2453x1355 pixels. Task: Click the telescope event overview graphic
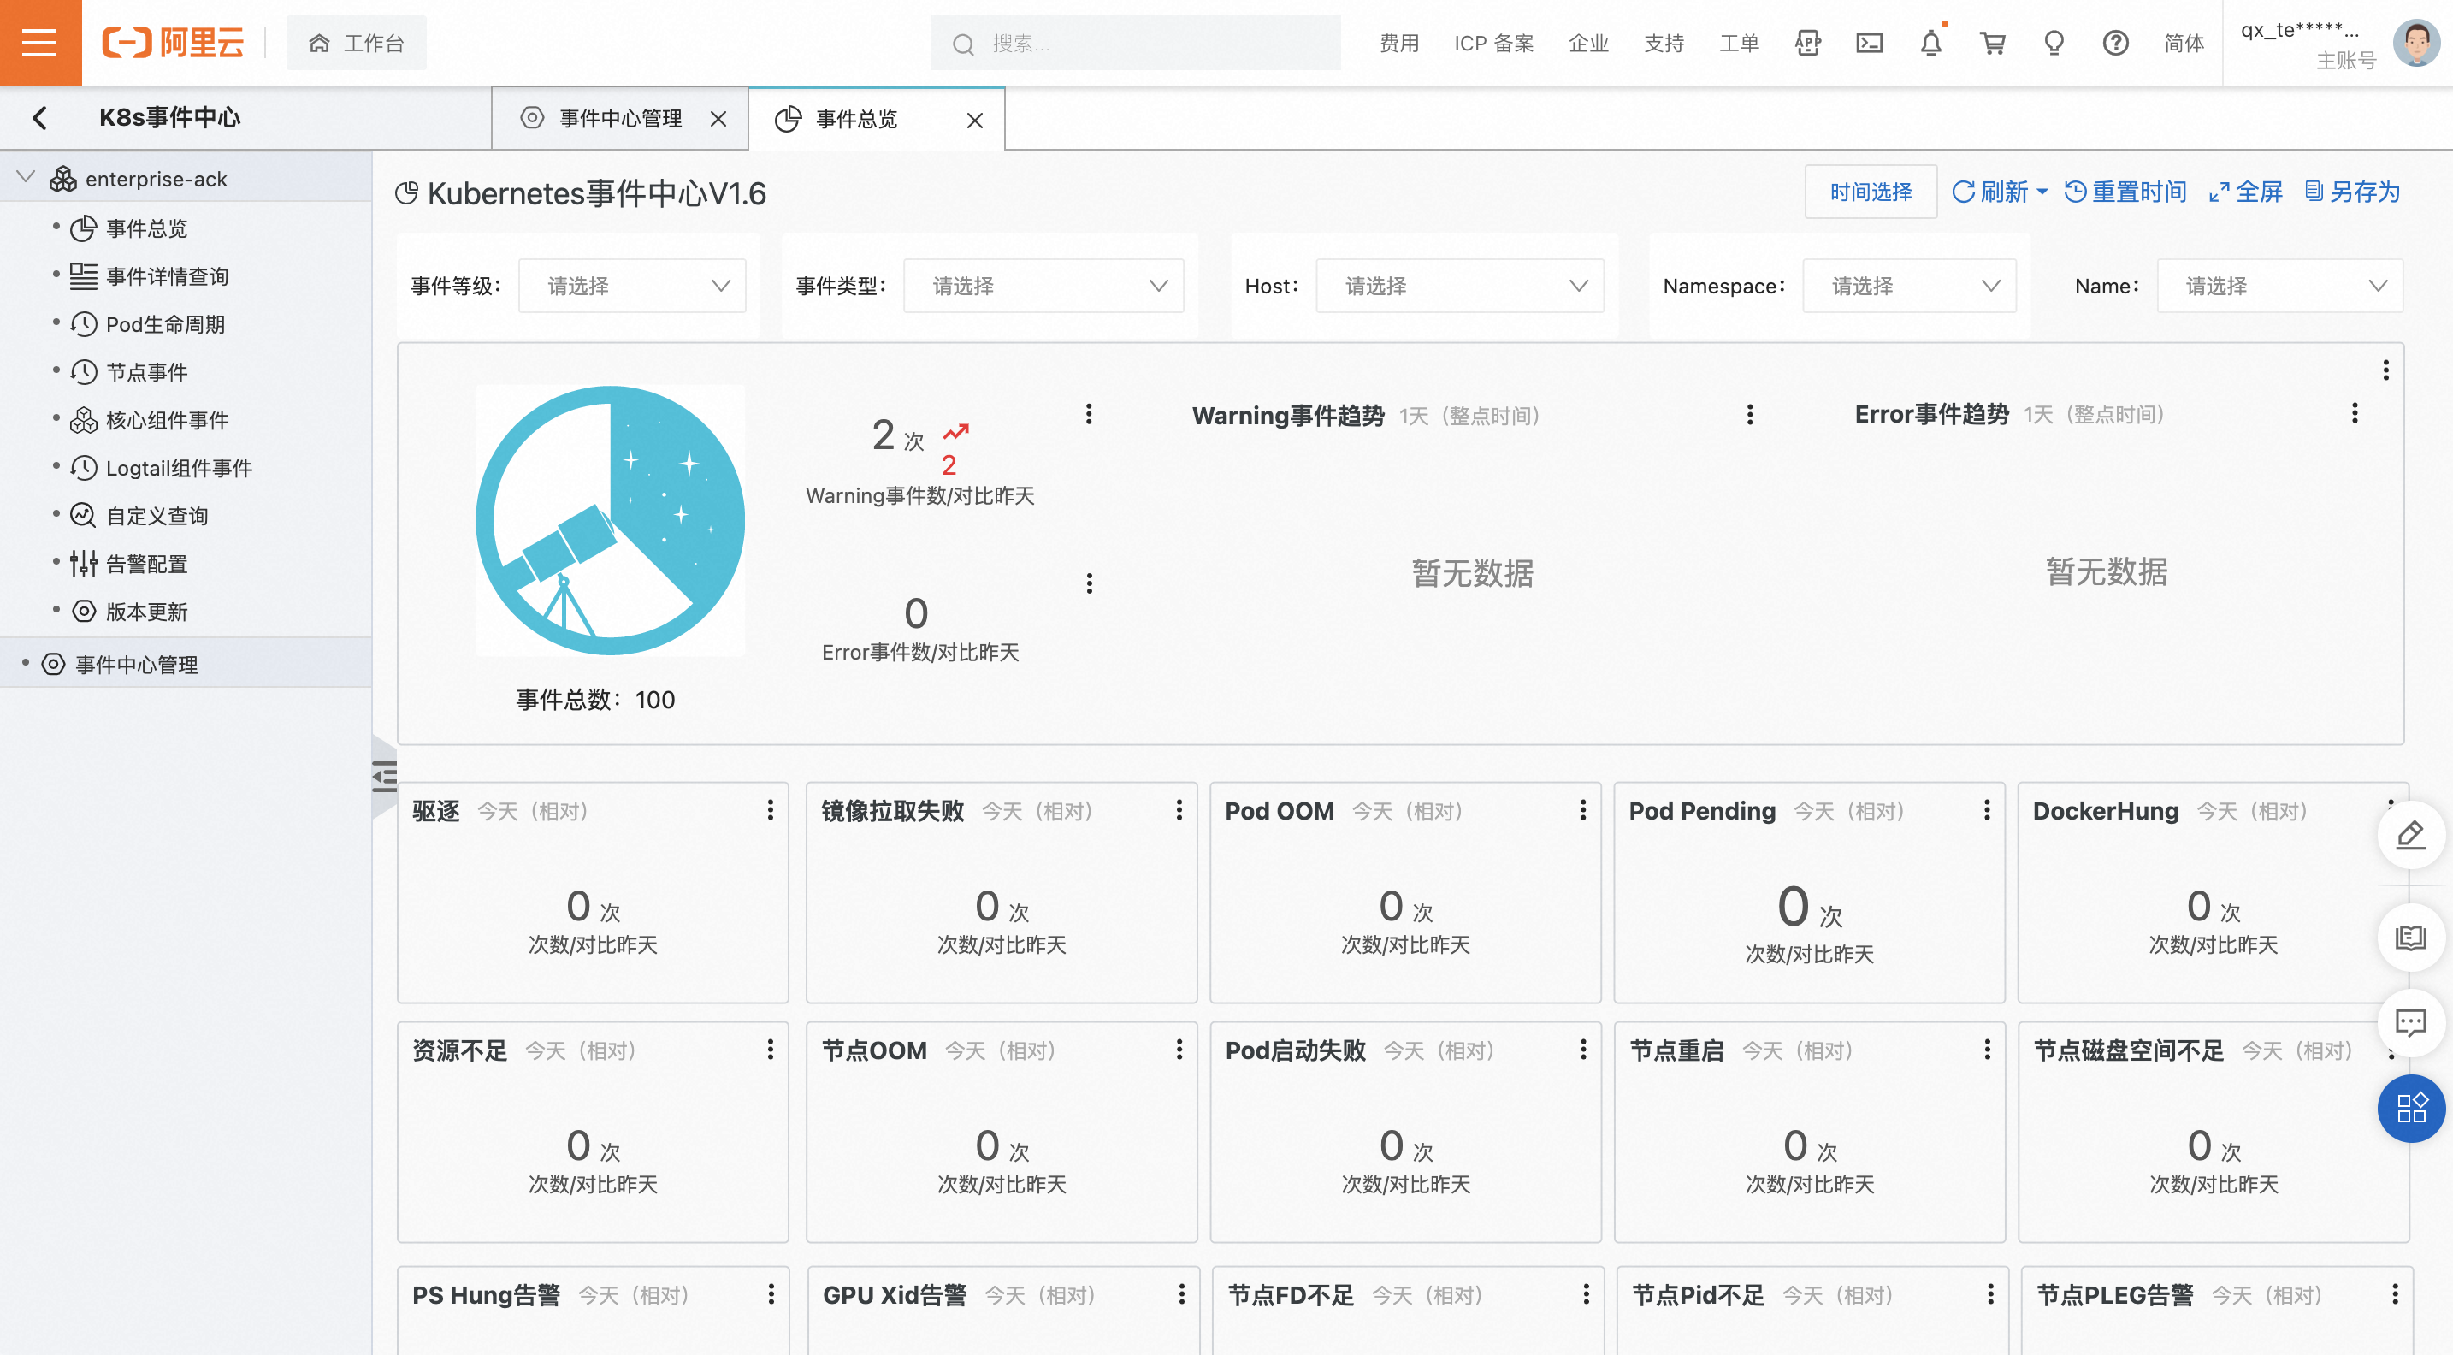pyautogui.click(x=610, y=520)
